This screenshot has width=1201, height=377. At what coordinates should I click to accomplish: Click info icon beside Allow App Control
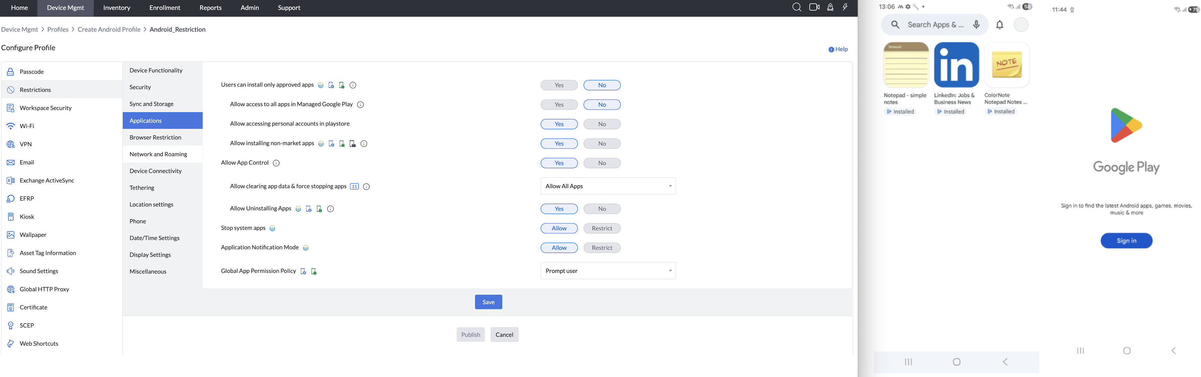(276, 163)
